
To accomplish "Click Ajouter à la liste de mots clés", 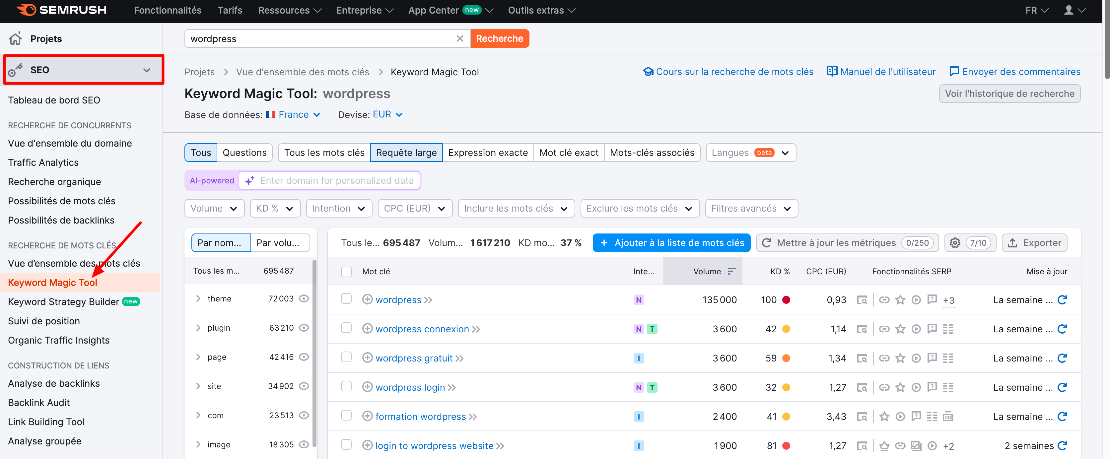I will (671, 243).
